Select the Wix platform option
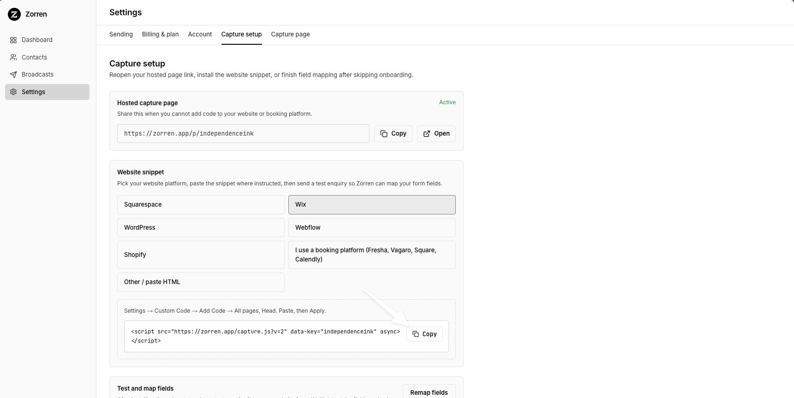794x398 pixels. 372,205
